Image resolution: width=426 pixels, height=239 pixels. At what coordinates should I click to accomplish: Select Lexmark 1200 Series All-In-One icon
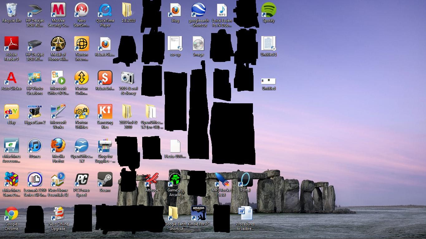coord(35,180)
